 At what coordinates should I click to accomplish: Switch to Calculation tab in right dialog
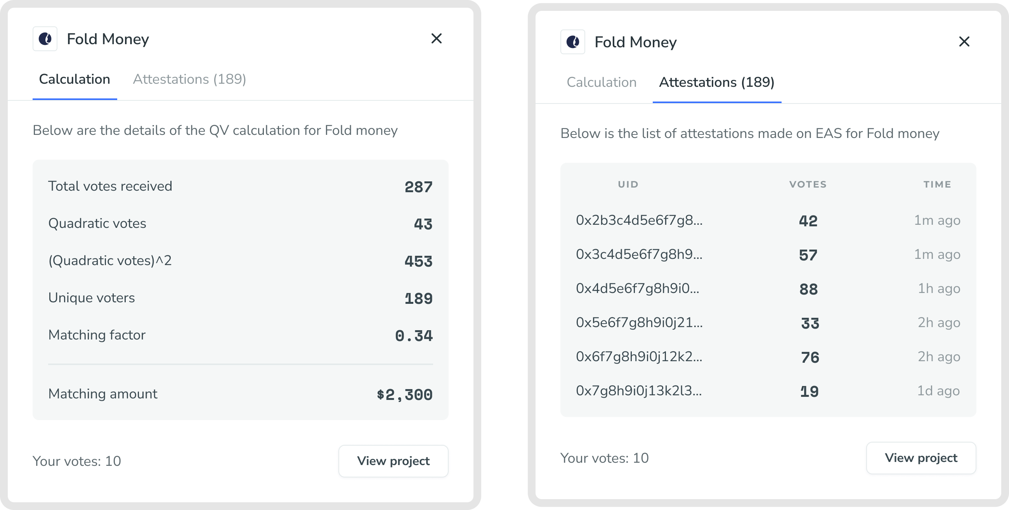pos(601,83)
